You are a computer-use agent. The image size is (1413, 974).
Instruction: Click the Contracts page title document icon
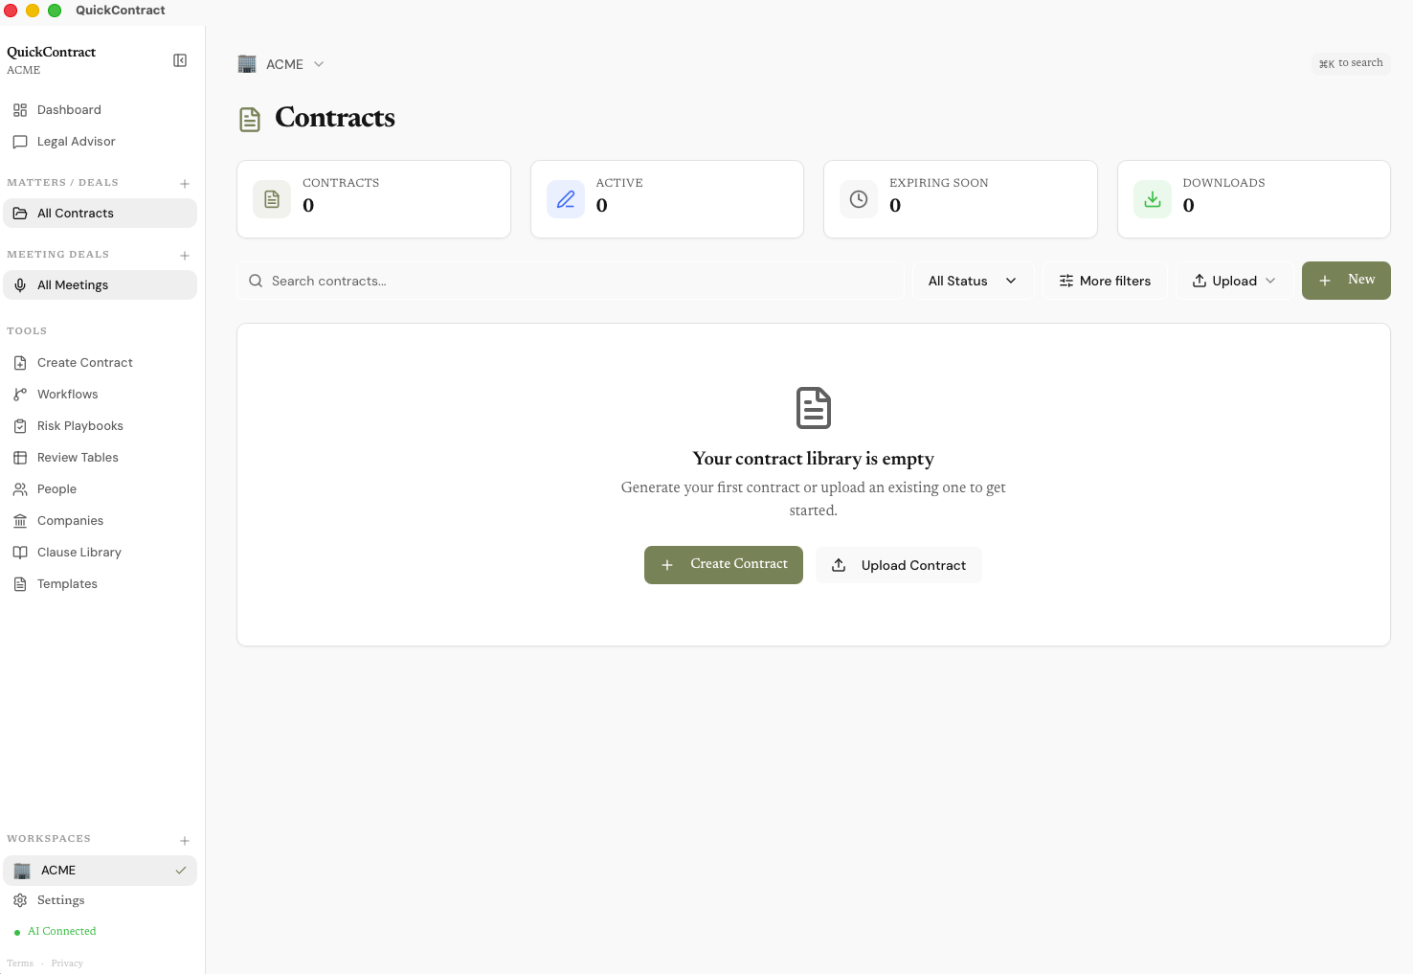pyautogui.click(x=250, y=120)
